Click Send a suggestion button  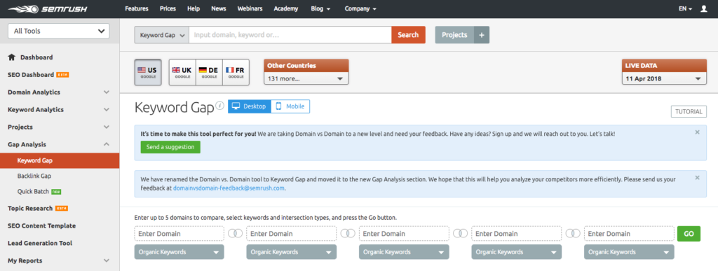click(x=170, y=147)
